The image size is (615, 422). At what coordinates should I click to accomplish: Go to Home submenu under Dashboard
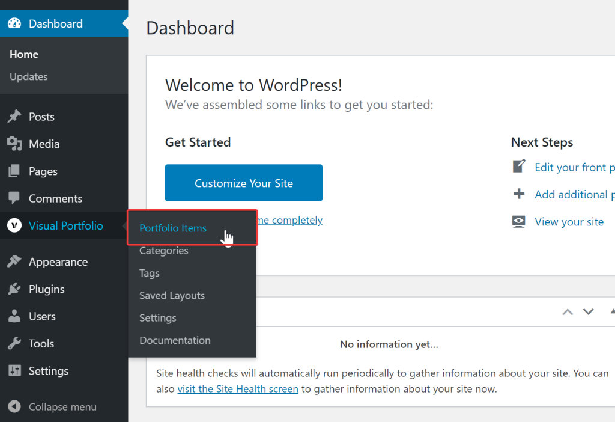click(24, 54)
